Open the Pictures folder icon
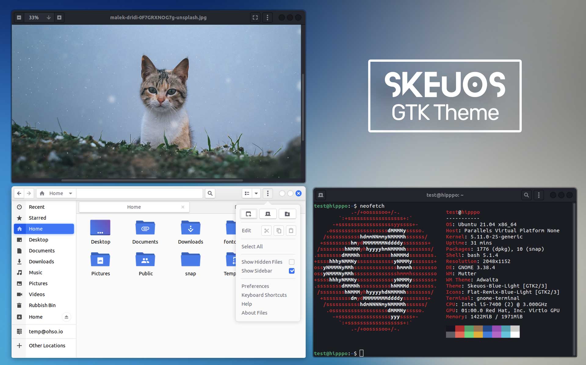This screenshot has height=365, width=586. click(x=100, y=259)
